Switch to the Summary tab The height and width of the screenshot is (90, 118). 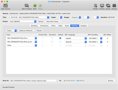click(34, 26)
